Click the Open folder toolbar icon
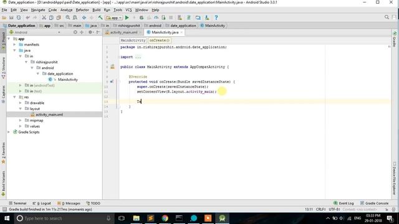Screen dimensions: 399x224 click(4, 17)
